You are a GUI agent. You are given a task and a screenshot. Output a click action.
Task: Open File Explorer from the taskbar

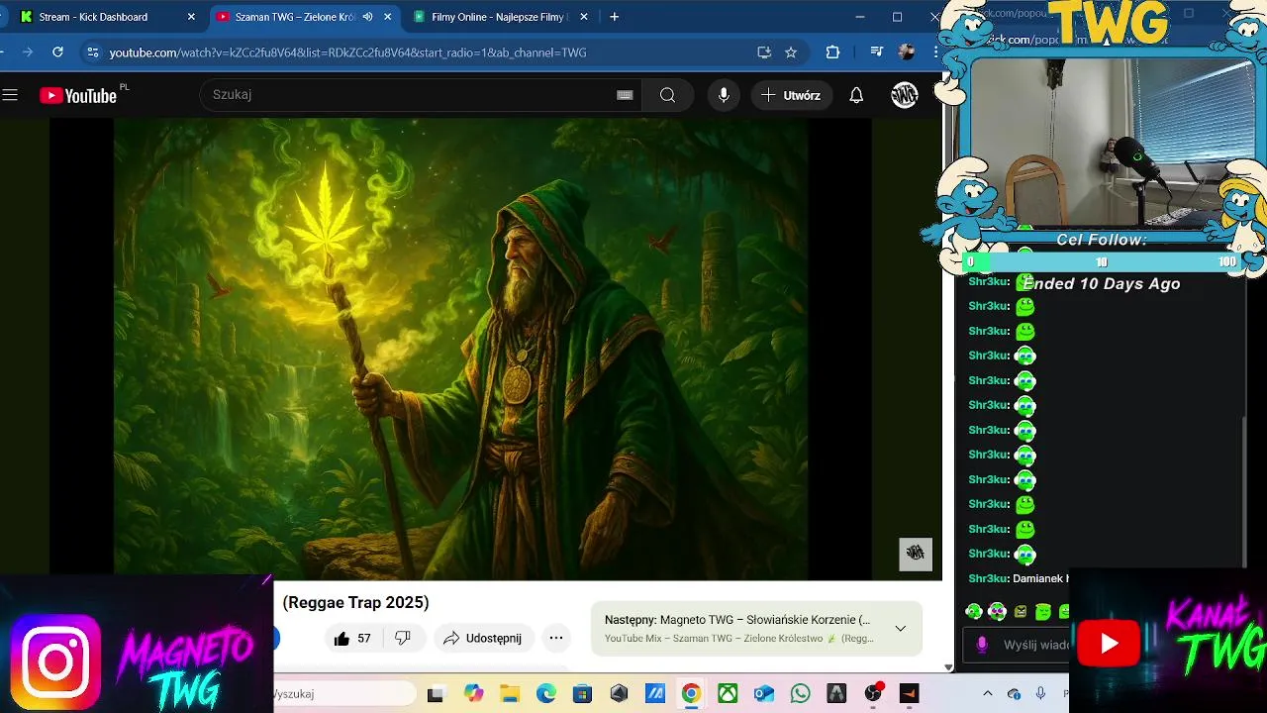point(510,694)
